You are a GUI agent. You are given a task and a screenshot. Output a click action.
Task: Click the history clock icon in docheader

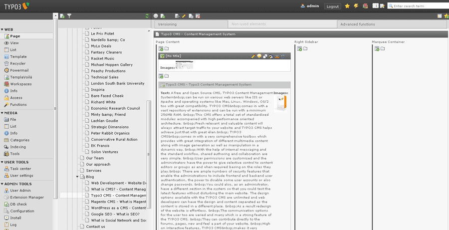click(198, 16)
